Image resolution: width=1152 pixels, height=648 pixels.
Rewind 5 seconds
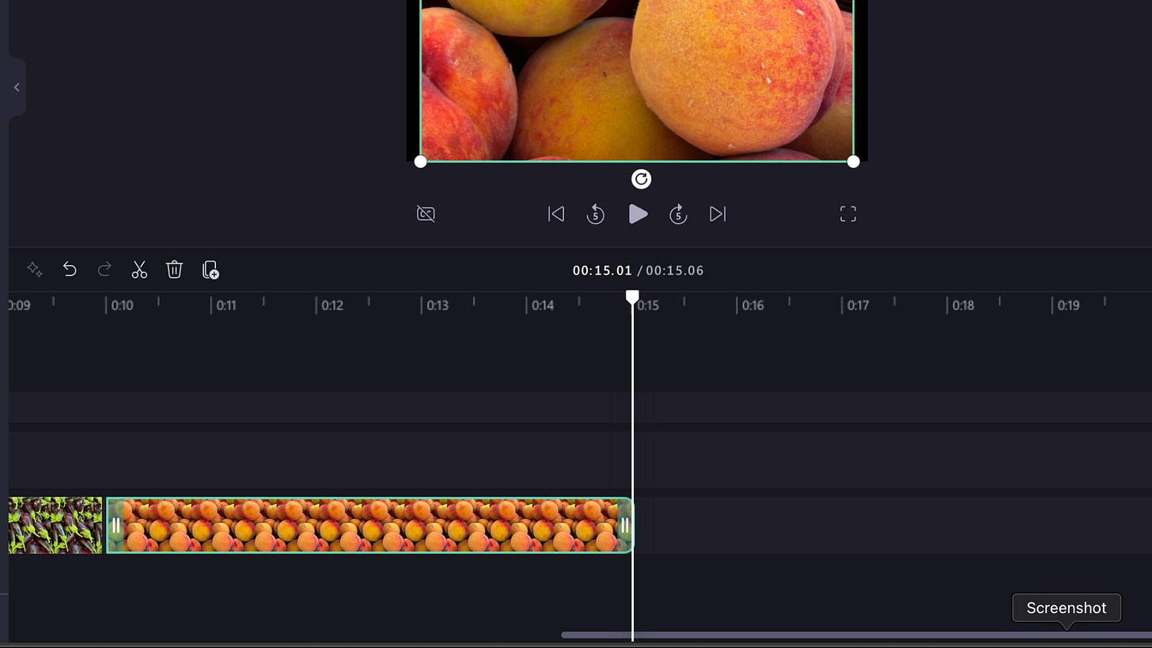point(596,214)
